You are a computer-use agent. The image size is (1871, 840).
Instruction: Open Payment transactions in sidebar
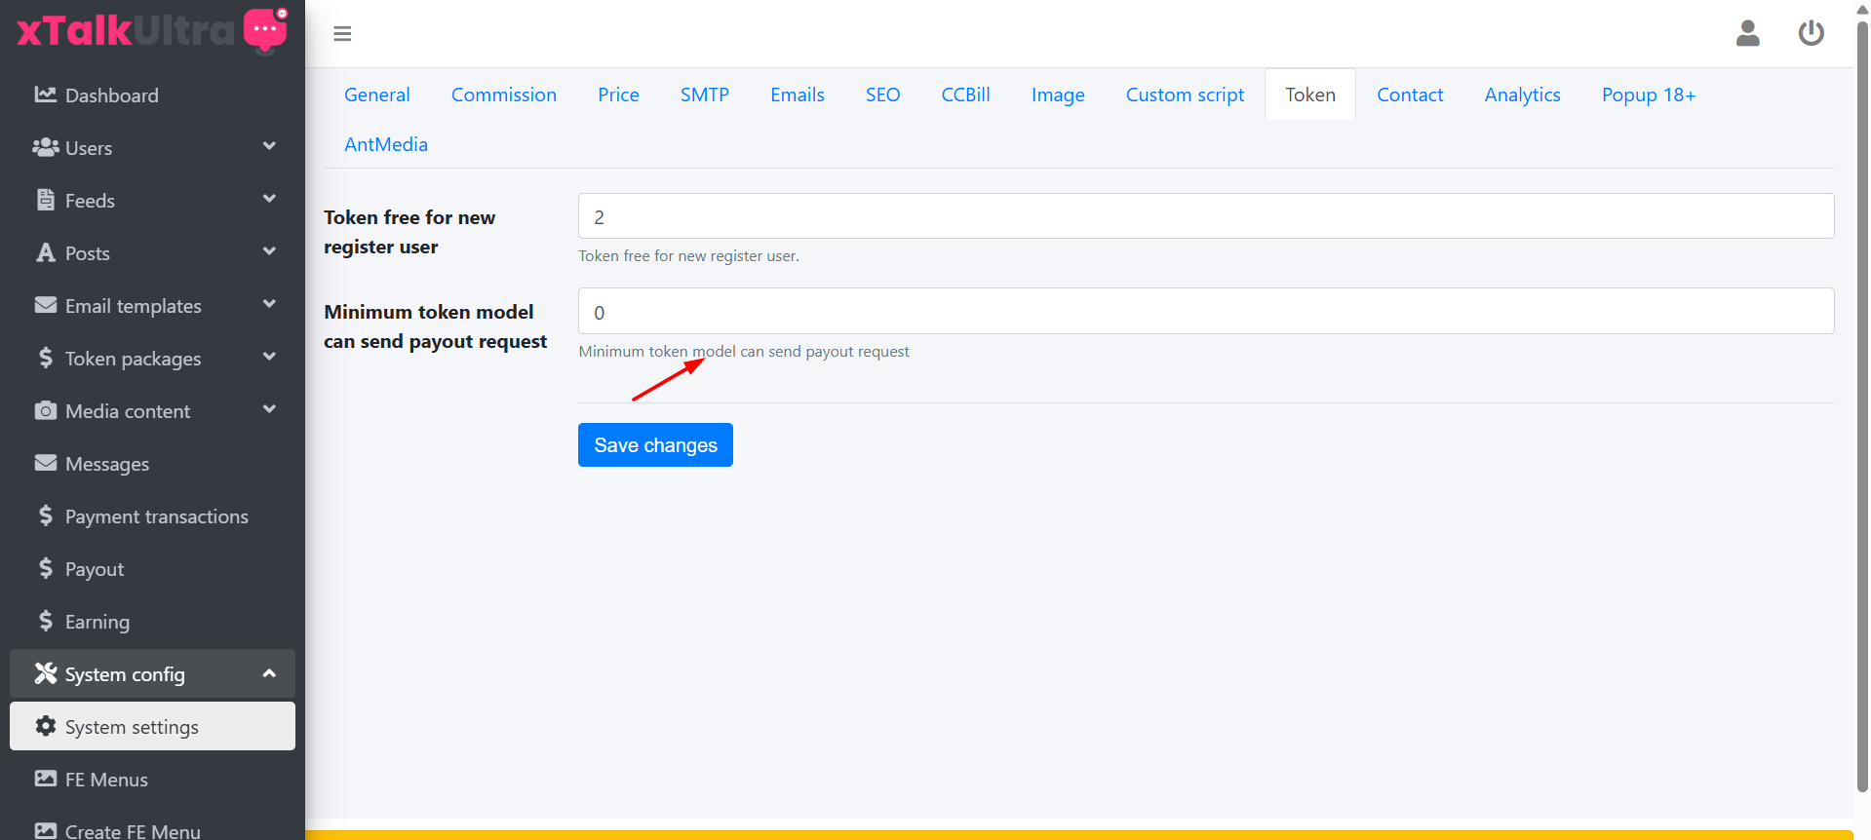pos(156,516)
